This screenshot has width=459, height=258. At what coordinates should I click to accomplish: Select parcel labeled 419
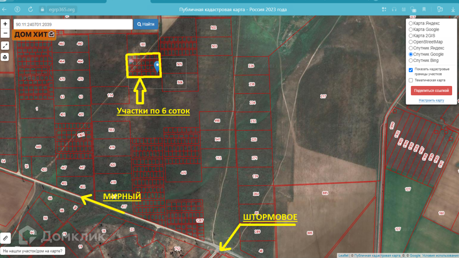[x=112, y=147]
